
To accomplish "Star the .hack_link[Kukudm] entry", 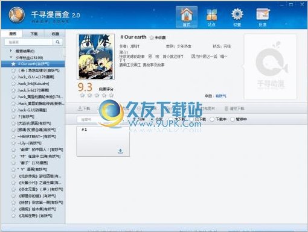I will tap(13, 84).
